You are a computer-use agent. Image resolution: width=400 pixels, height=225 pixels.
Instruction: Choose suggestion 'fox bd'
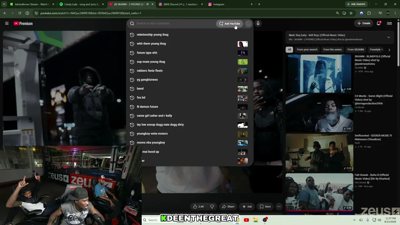(189, 97)
